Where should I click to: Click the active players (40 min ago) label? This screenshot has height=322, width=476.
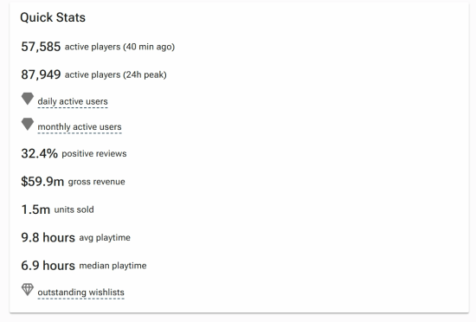click(119, 47)
